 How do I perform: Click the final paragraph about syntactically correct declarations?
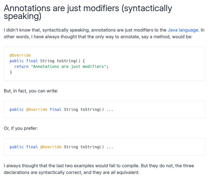(99, 169)
